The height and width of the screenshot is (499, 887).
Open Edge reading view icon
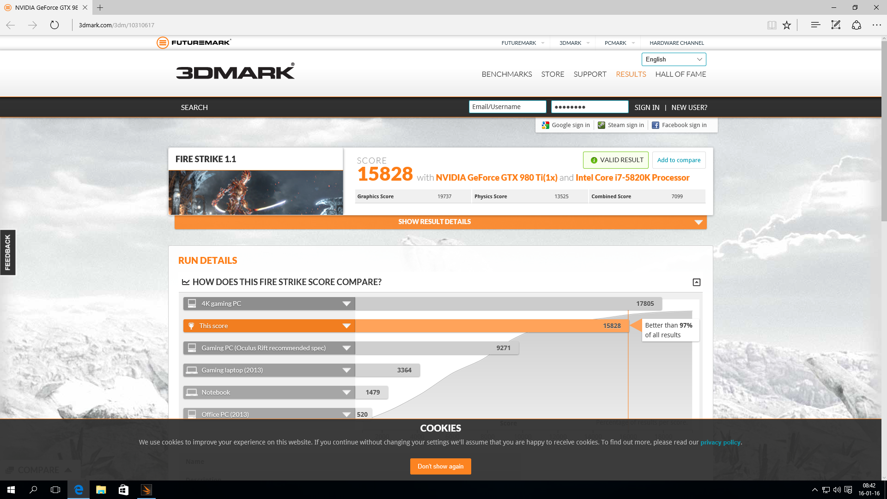coord(772,25)
